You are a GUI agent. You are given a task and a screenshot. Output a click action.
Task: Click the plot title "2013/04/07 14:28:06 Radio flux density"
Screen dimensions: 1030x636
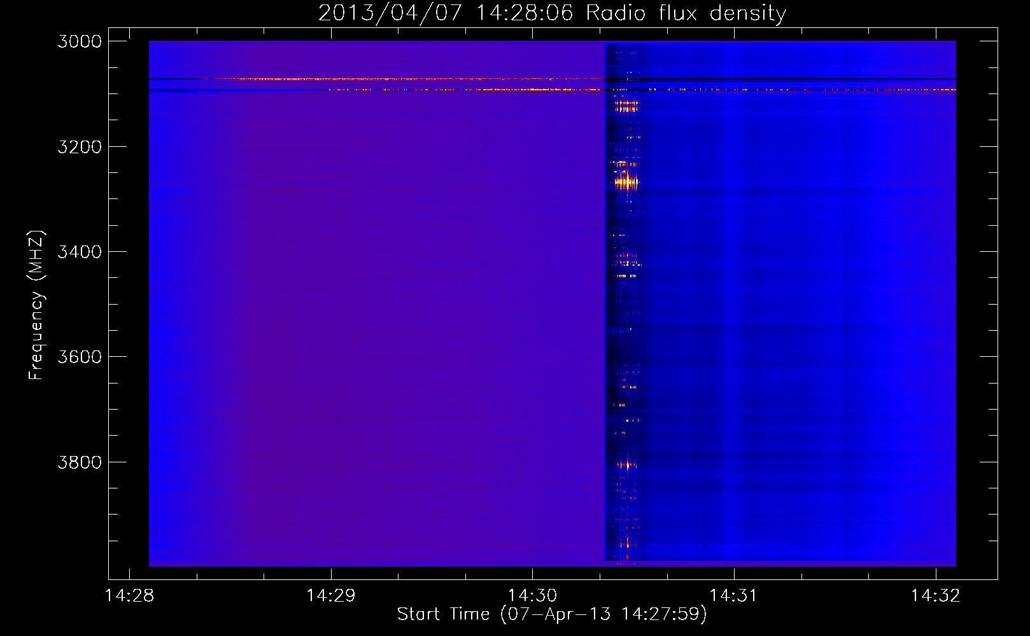pyautogui.click(x=552, y=13)
